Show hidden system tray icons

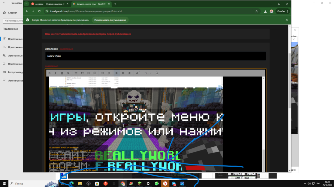(x=305, y=184)
